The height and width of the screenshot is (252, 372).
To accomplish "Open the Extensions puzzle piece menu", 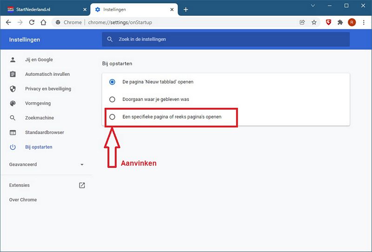I will tap(340, 22).
